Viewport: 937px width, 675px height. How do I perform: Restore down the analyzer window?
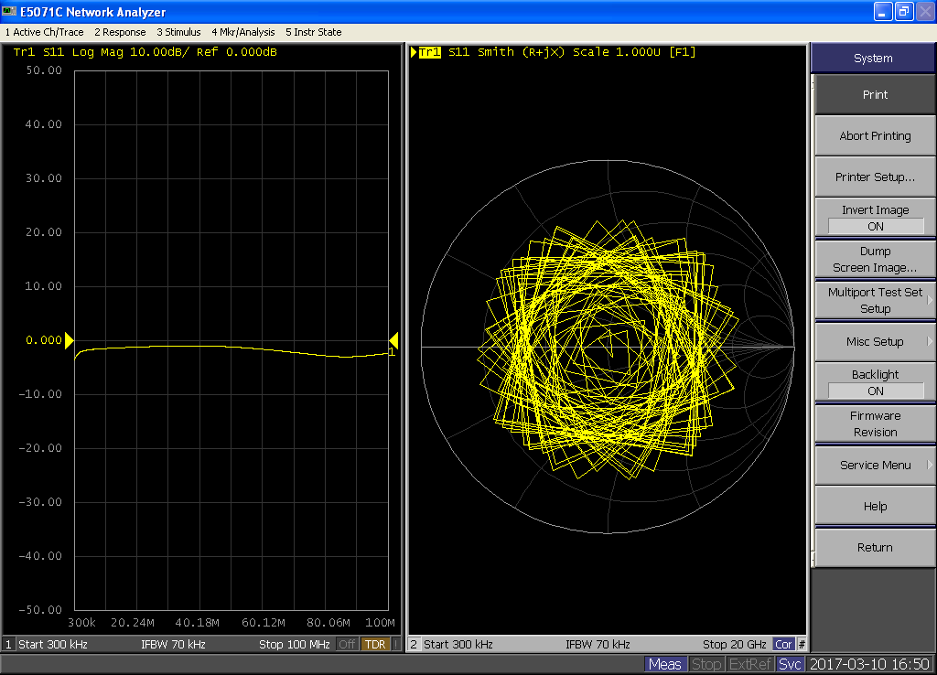pos(904,11)
